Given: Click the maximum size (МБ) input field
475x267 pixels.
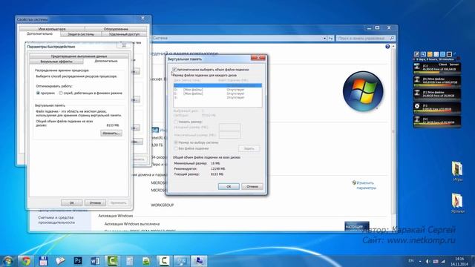Looking at the screenshot, I should click(x=229, y=135).
